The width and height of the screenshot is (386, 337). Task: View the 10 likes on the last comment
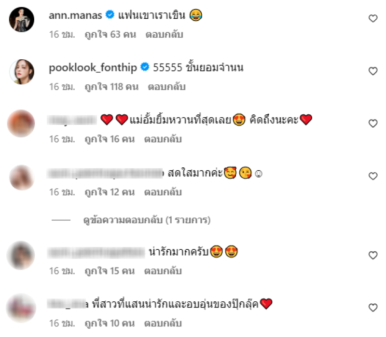[x=110, y=324]
